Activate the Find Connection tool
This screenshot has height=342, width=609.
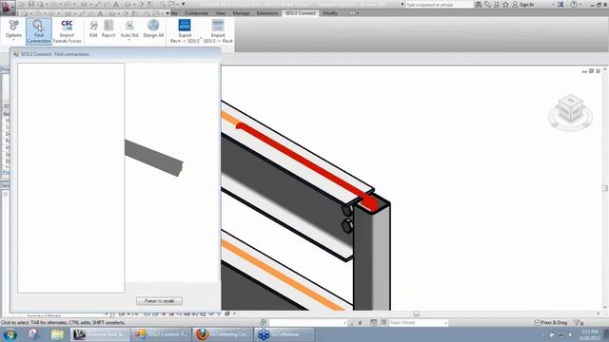point(39,31)
